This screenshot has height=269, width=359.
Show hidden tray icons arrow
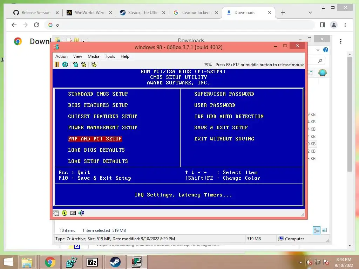tap(300, 262)
